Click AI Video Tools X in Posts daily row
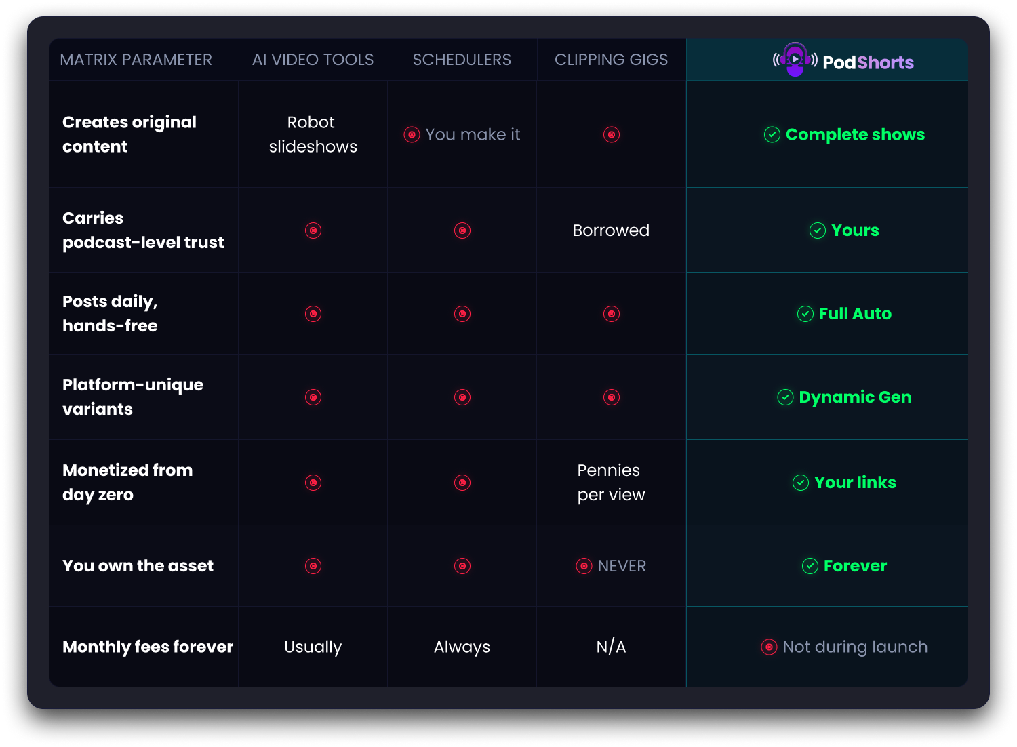The width and height of the screenshot is (1017, 747). click(313, 314)
